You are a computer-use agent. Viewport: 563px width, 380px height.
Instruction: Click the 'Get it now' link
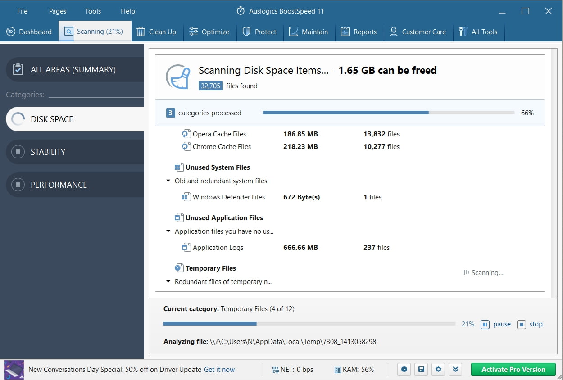(x=219, y=370)
